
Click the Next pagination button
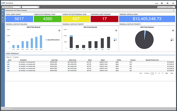coord(167,73)
